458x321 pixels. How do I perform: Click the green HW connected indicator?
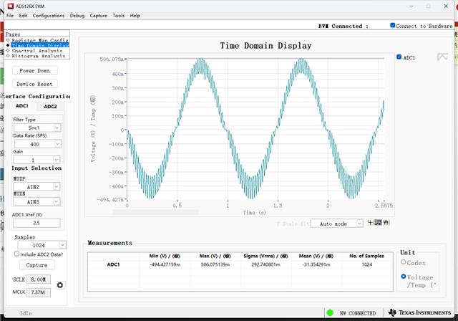point(330,313)
